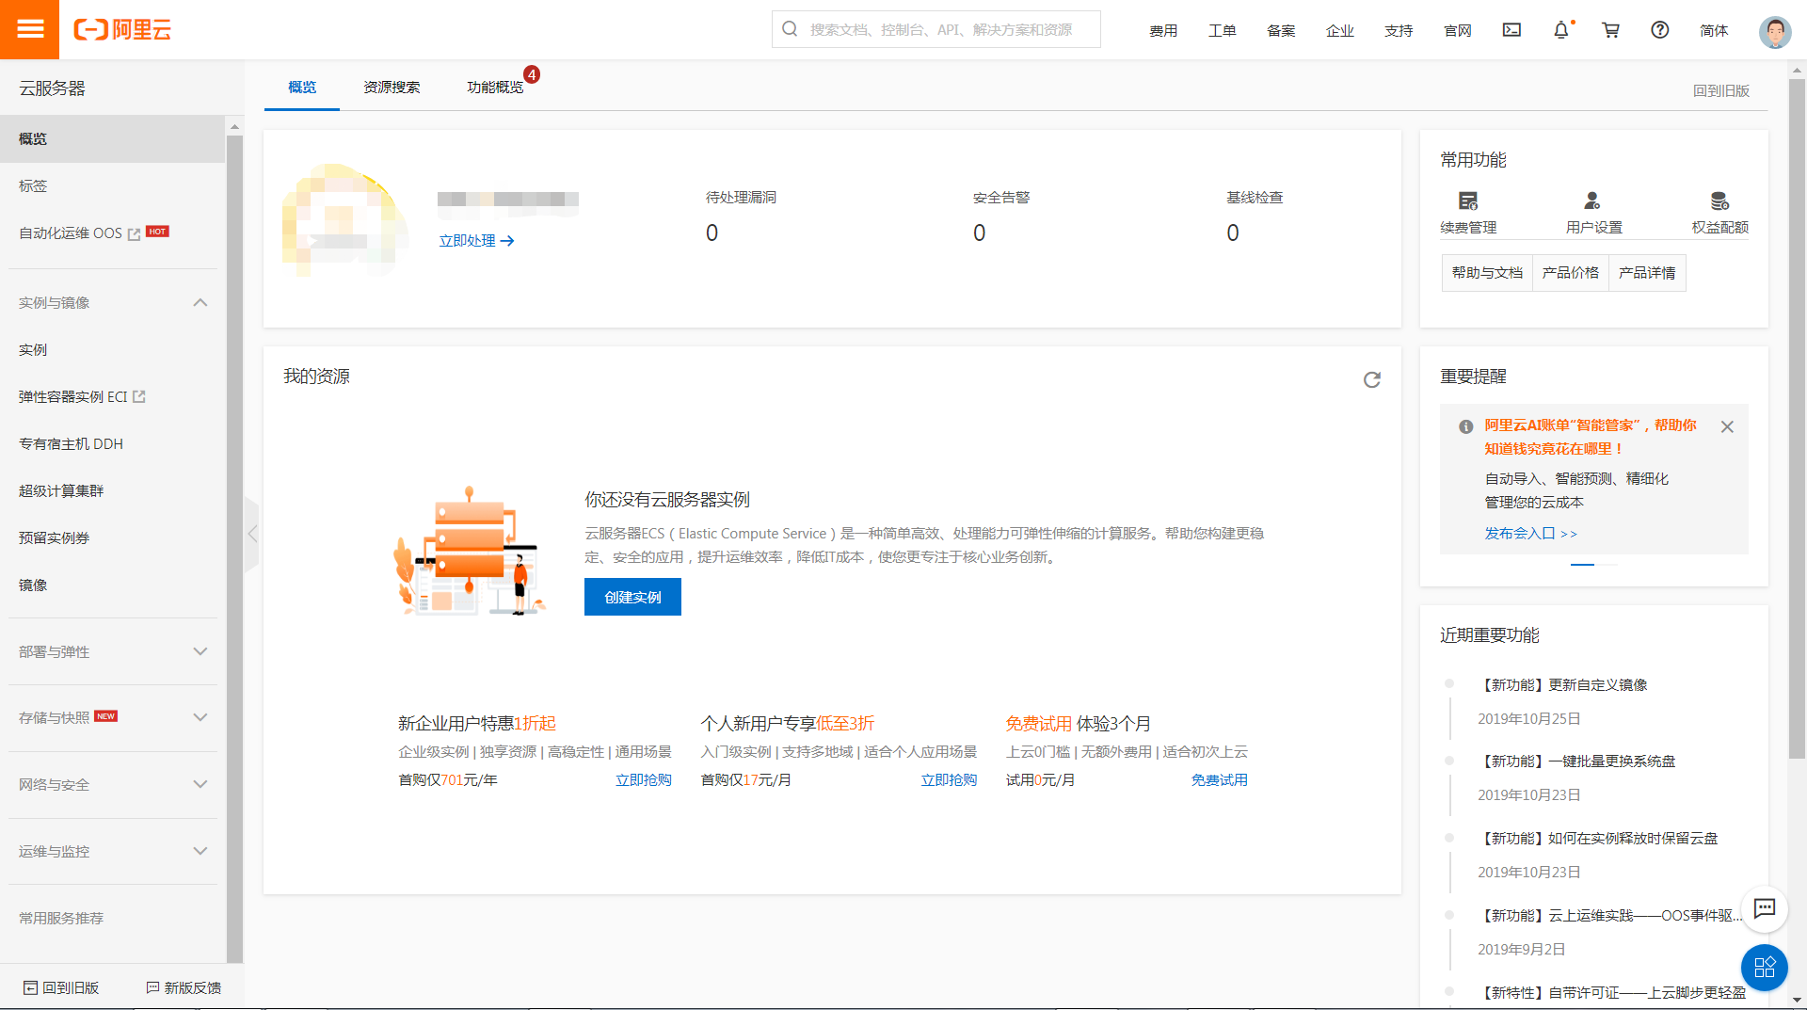The width and height of the screenshot is (1807, 1010).
Task: Switch to the 功能概览 tab
Action: 495,87
